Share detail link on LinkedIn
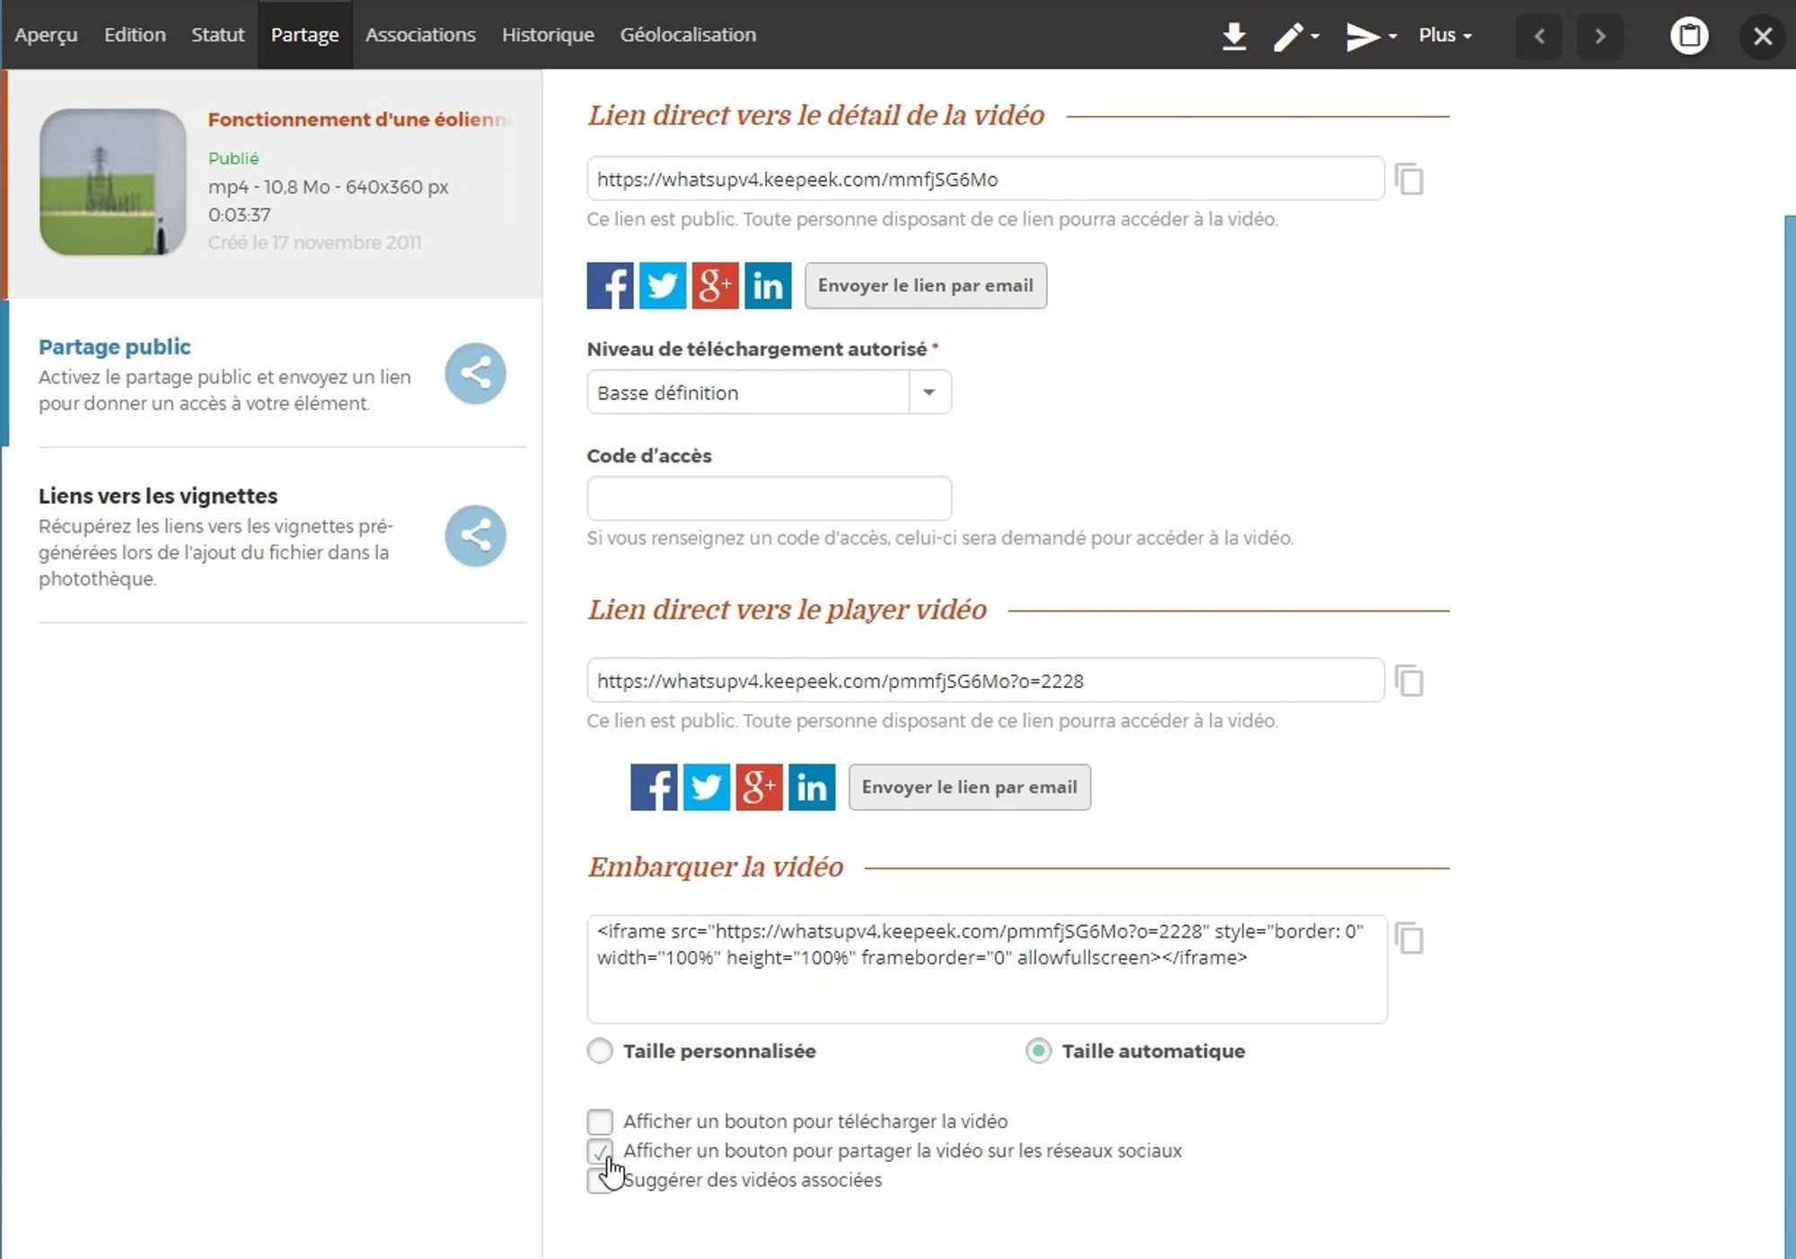Viewport: 1796px width, 1259px height. pos(768,286)
